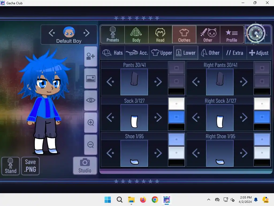
Task: Switch to next character slot
Action: [x=86, y=33]
